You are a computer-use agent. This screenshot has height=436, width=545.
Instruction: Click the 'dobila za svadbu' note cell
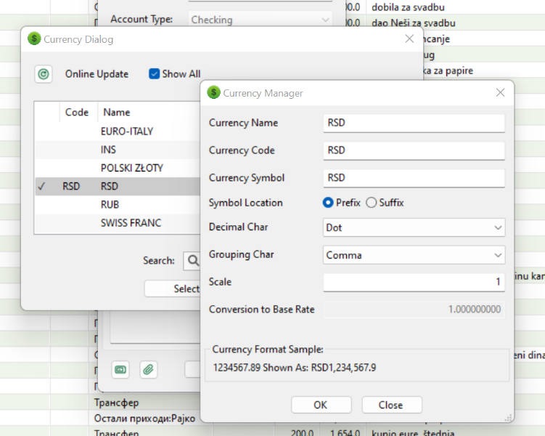(x=408, y=7)
